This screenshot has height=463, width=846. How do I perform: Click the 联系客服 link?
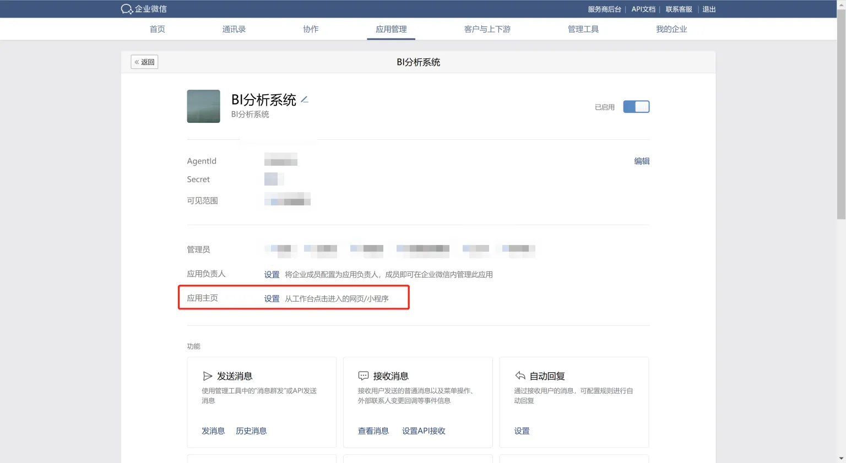[679, 9]
